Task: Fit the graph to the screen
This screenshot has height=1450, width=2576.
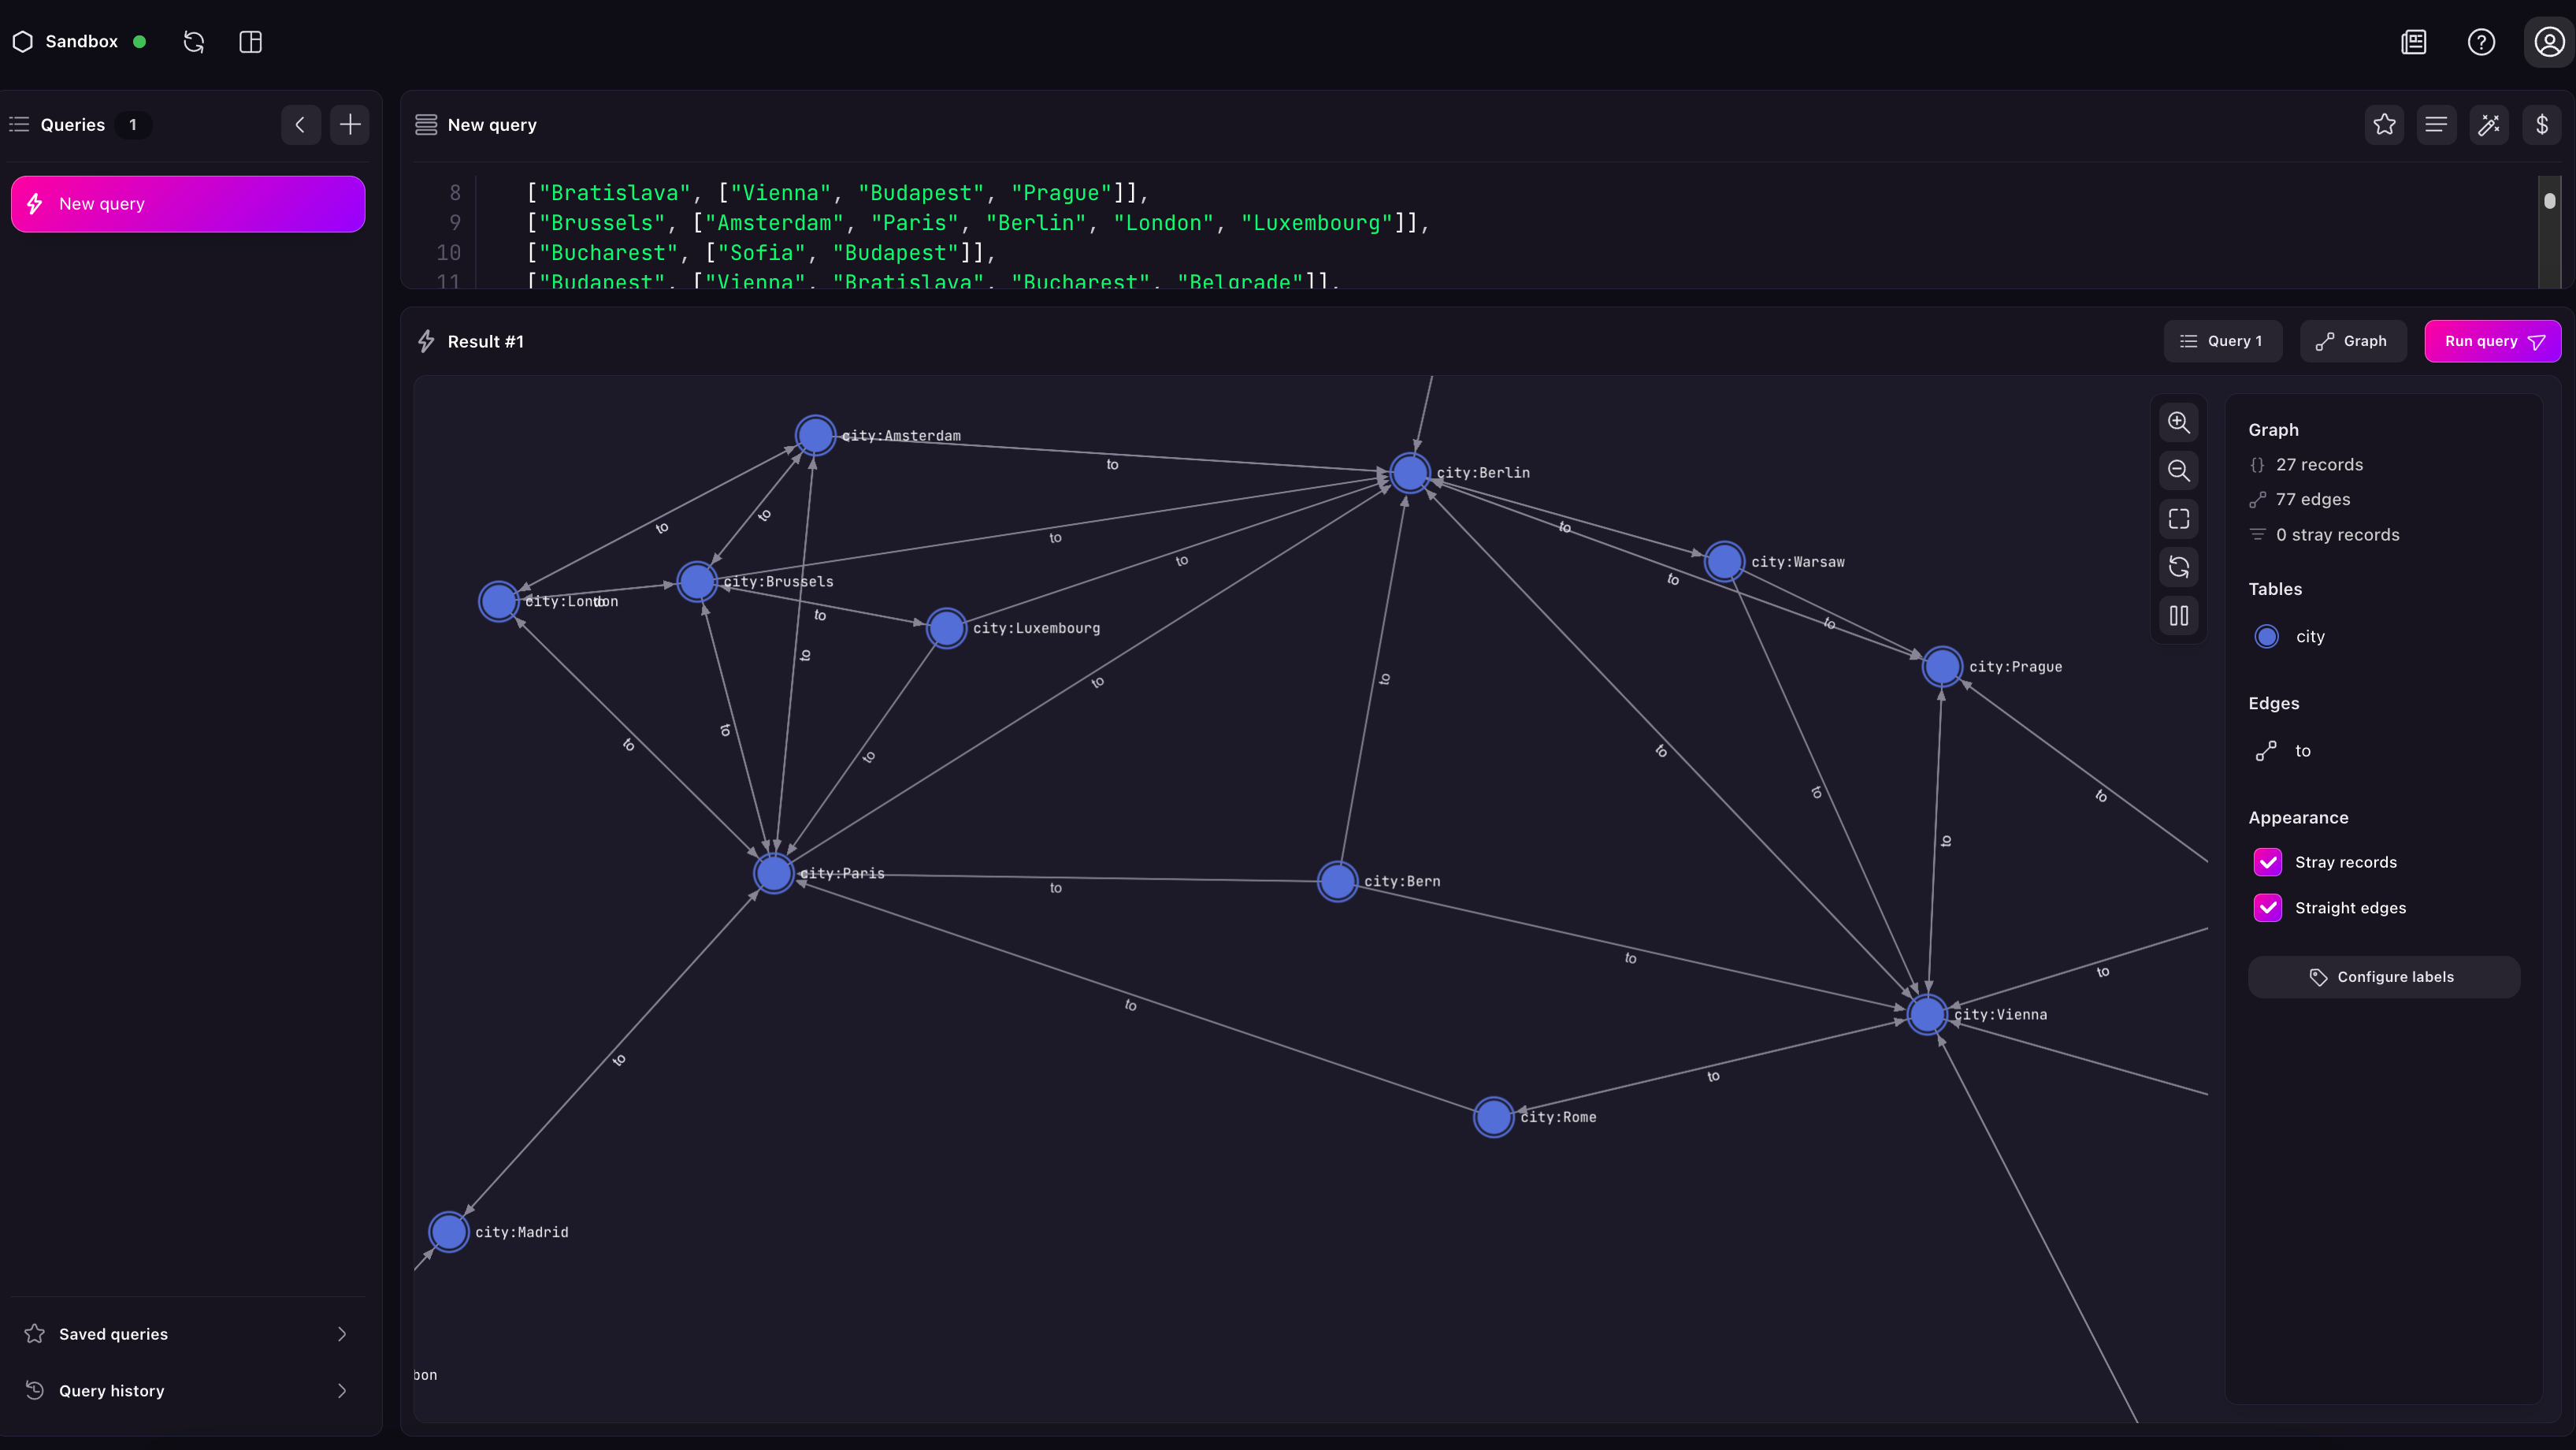Action: [x=2179, y=519]
